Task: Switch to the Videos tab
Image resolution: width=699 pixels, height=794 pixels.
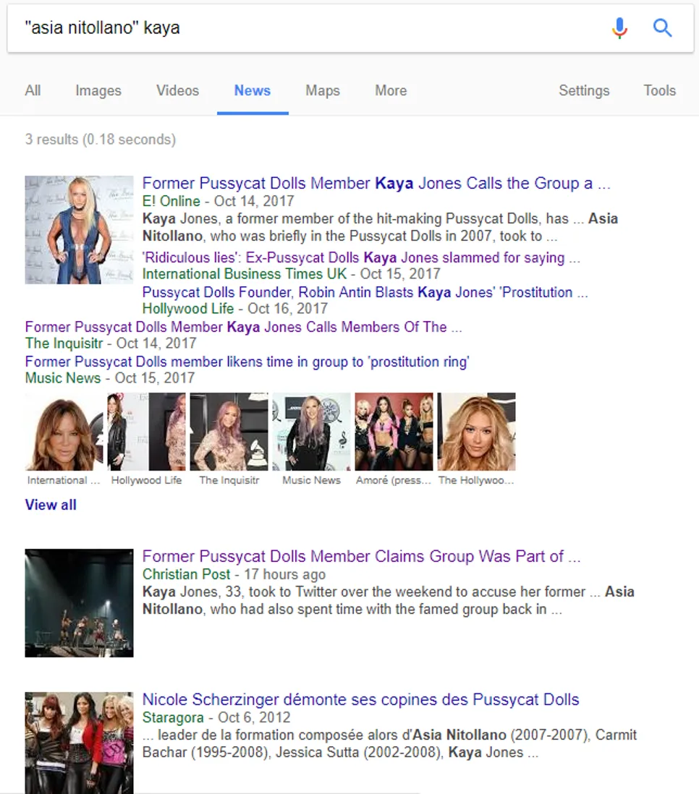Action: 177,90
